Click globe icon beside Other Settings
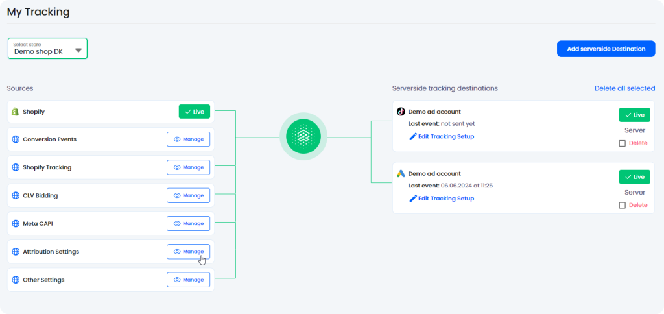 click(x=16, y=280)
